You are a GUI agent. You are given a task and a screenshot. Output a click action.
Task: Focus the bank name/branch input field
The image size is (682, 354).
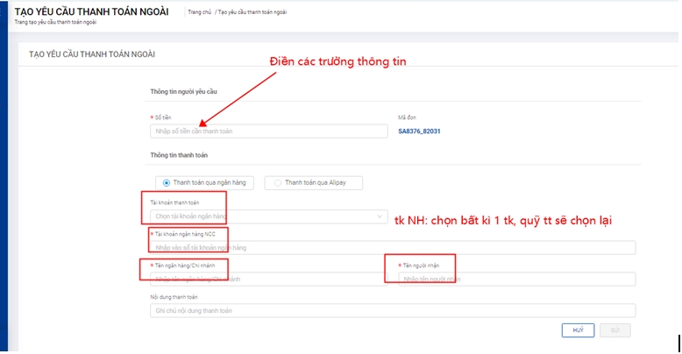(267, 279)
